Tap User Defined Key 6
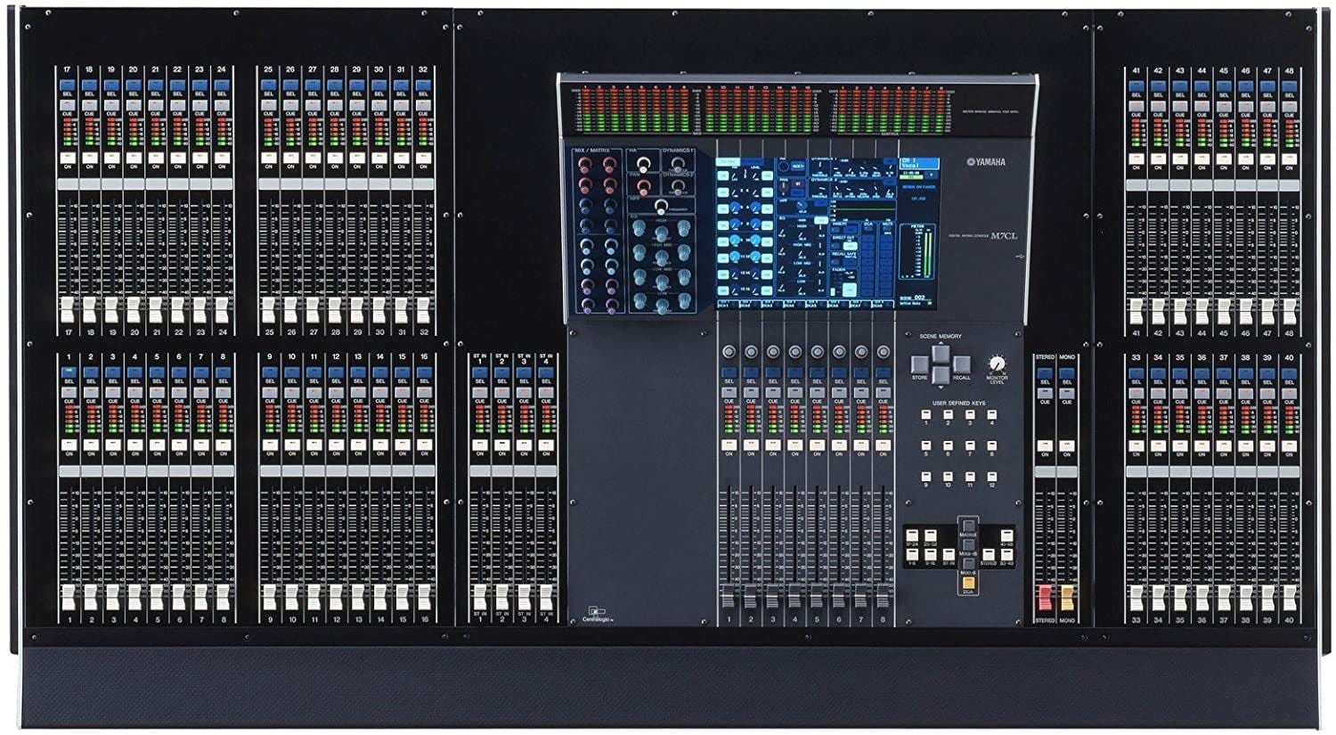The image size is (1336, 735). tap(948, 445)
